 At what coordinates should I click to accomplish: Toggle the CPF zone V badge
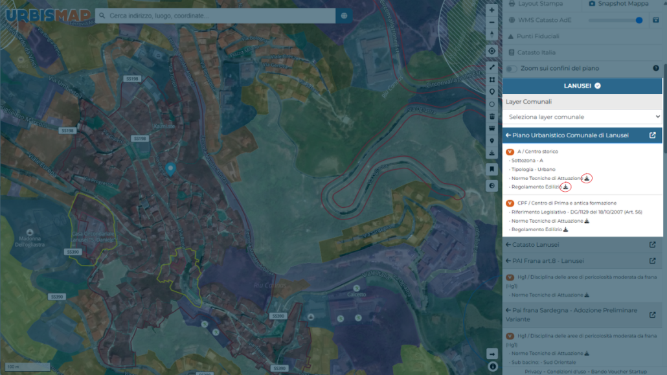pyautogui.click(x=510, y=203)
